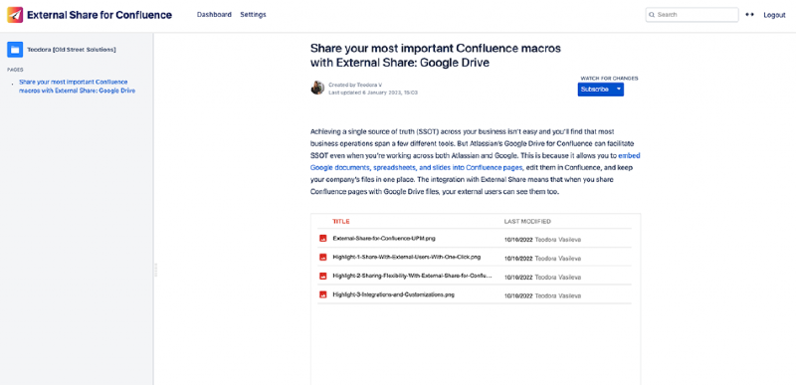Click the blue space icon for Teodora

14,49
